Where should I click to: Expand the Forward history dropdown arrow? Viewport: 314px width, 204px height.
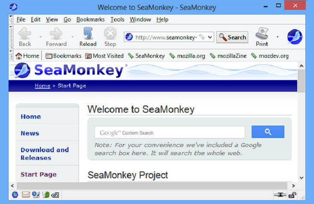tap(73, 37)
